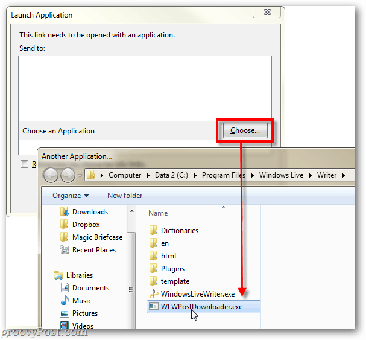Viewport: 366px width, 340px height.
Task: Select the en folder
Action: click(x=165, y=243)
